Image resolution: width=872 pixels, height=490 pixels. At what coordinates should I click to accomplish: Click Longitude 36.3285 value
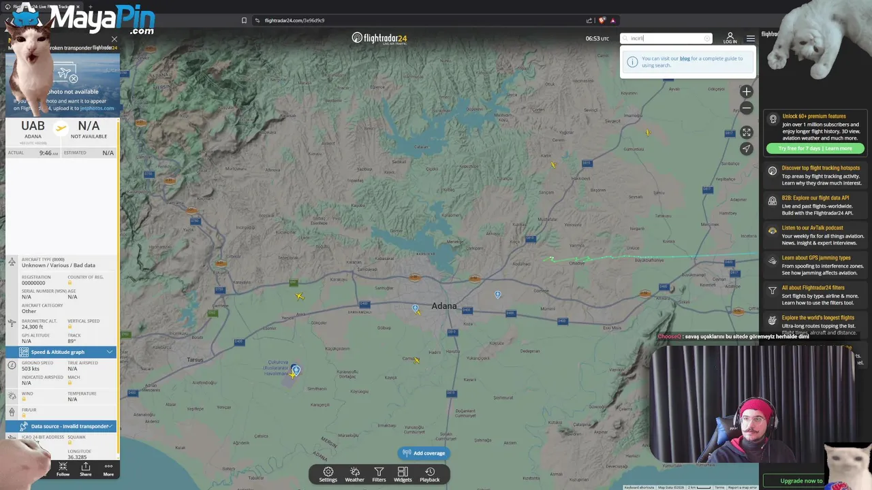(77, 457)
